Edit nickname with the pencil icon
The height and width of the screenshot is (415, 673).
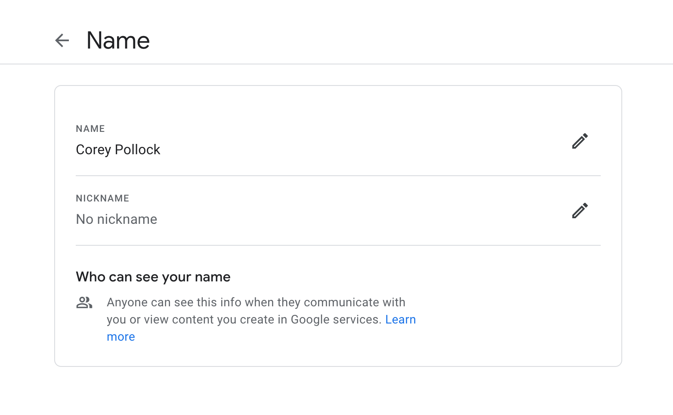[580, 211]
